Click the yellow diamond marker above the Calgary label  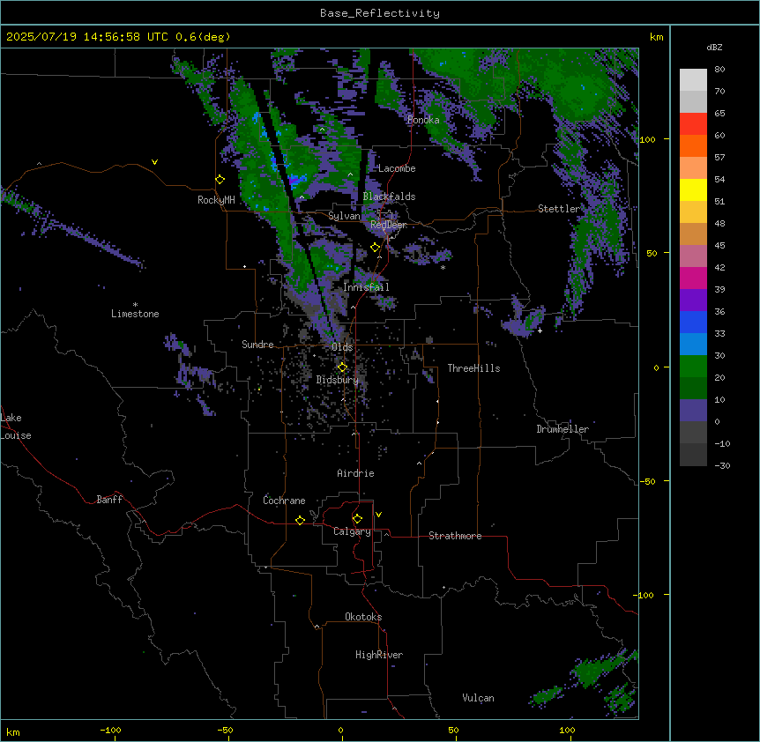(357, 519)
